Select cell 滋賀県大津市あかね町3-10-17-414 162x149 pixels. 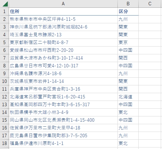coord(63,58)
